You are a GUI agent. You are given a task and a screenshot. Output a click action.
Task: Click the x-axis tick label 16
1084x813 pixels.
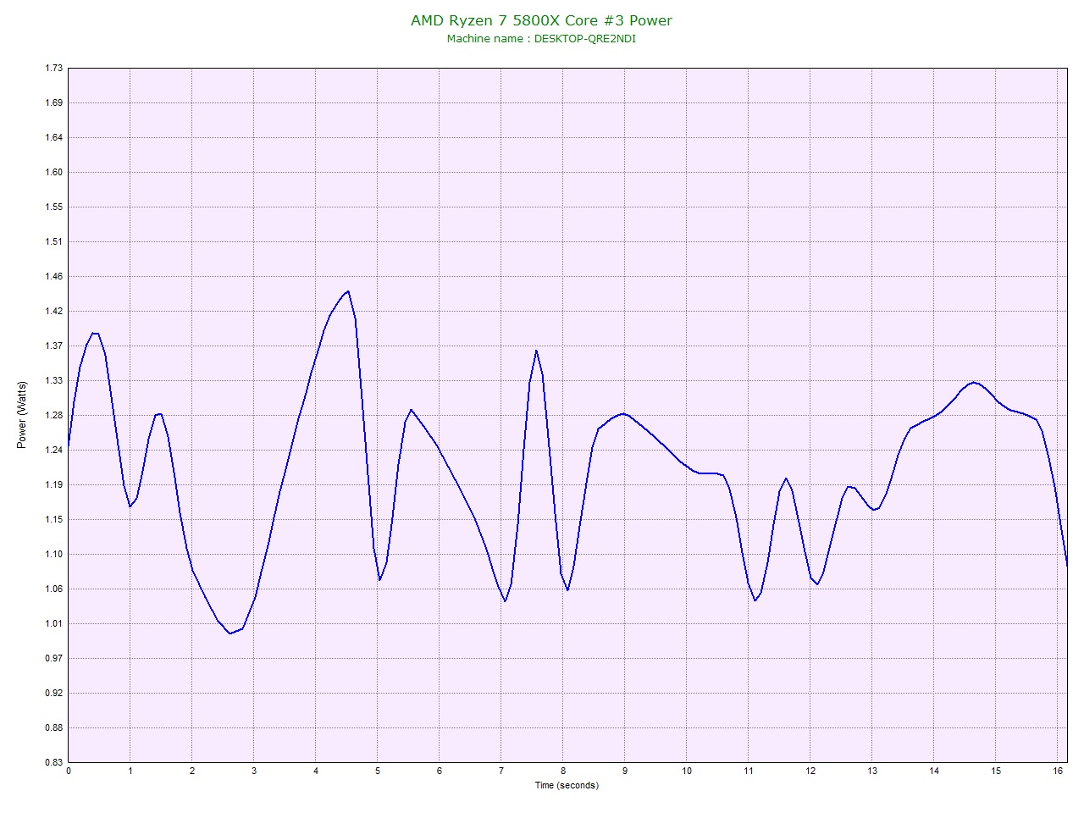tap(1057, 771)
